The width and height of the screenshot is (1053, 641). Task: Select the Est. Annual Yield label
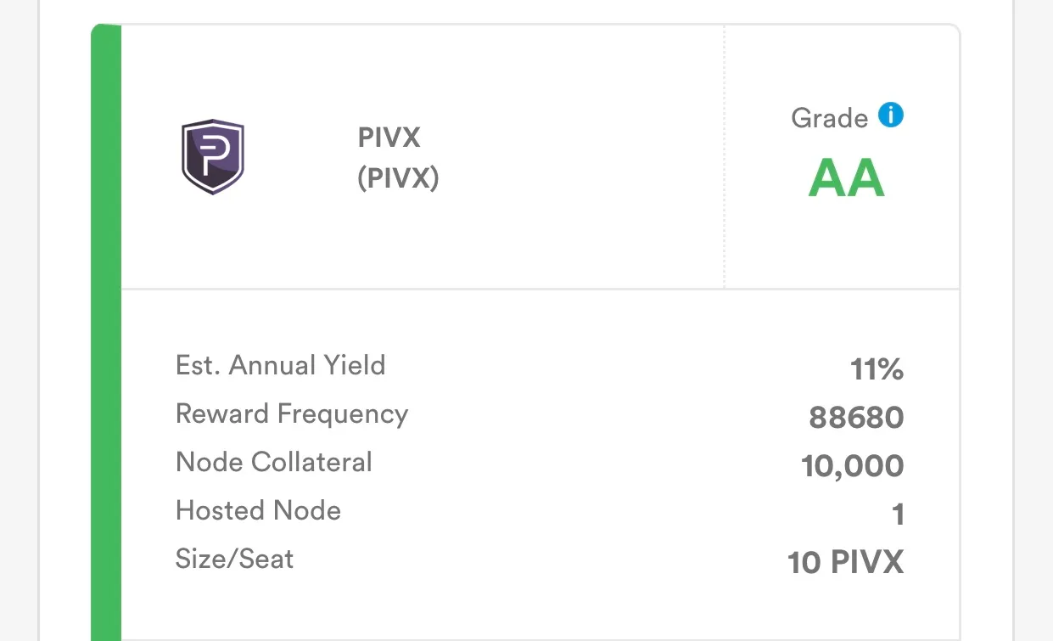coord(280,366)
